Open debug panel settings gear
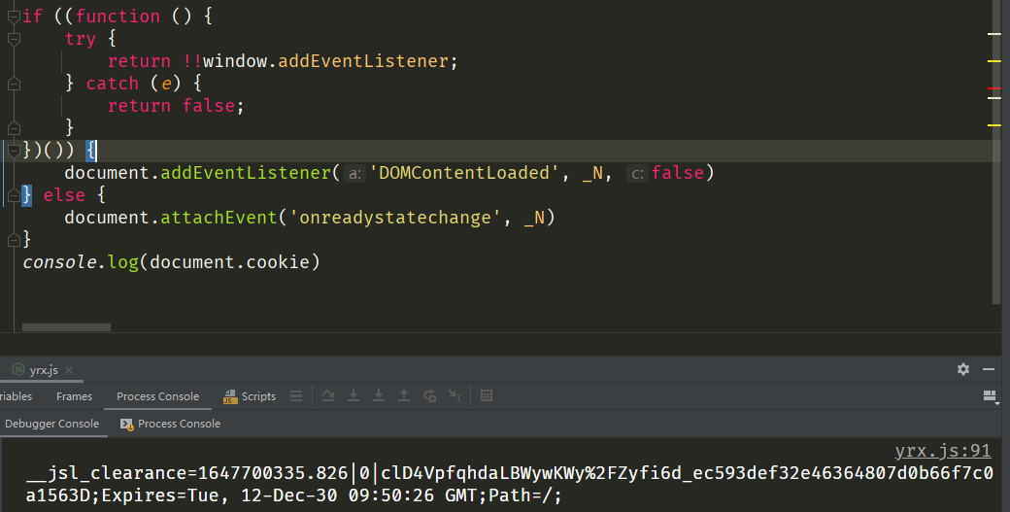Viewport: 1010px width, 512px height. [x=963, y=369]
